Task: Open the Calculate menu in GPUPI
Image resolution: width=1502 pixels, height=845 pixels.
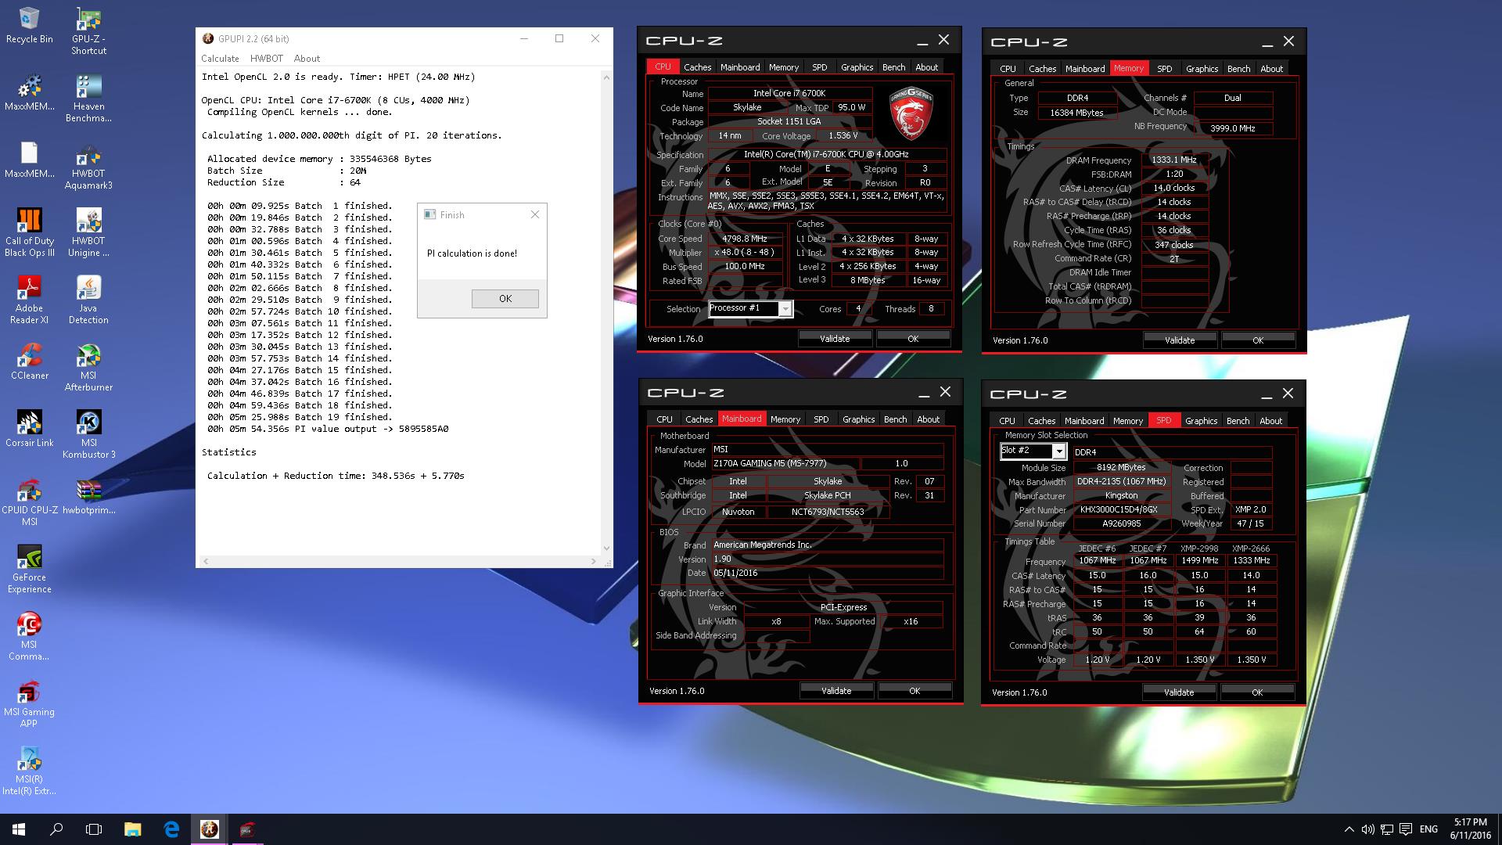Action: point(220,59)
